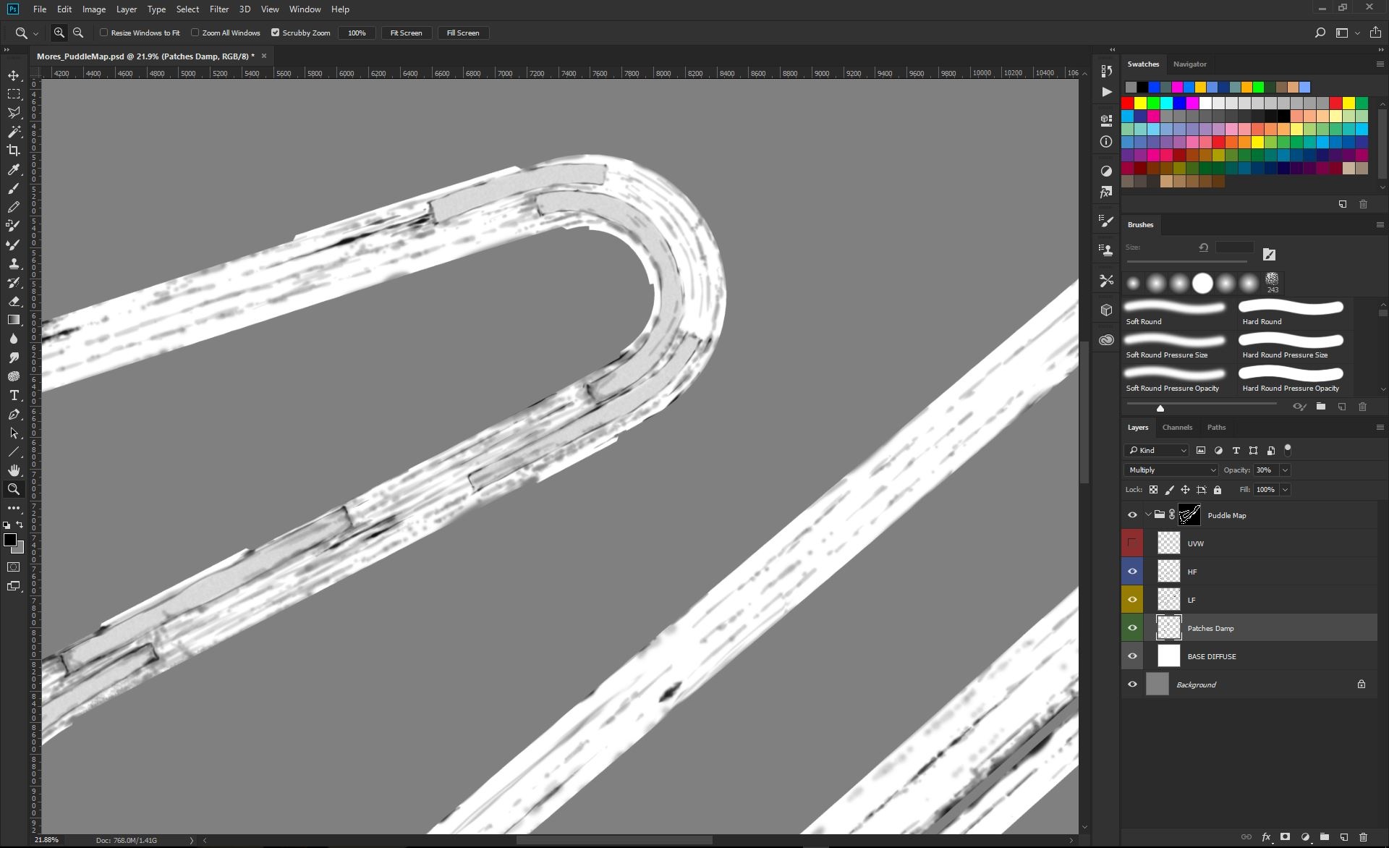The height and width of the screenshot is (848, 1389).
Task: Click the Zoom Out mode icon
Action: (x=78, y=33)
